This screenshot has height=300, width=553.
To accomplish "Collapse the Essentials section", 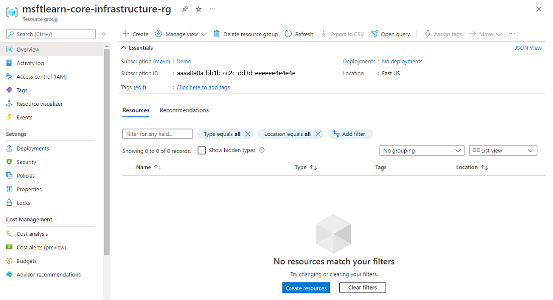I will tap(124, 48).
